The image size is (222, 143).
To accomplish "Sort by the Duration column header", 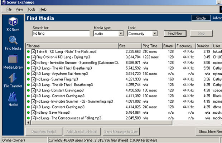I will 204,46.
